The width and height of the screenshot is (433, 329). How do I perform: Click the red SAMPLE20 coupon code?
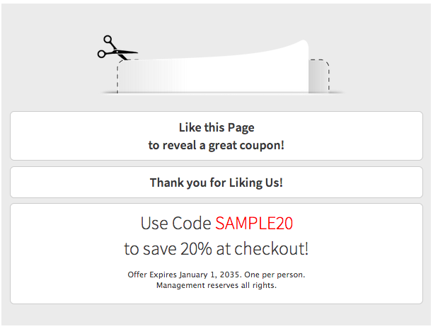(x=254, y=223)
